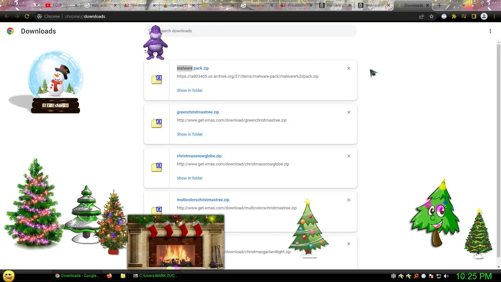Image resolution: width=501 pixels, height=282 pixels.
Task: Show malware pack.zip in folder
Action: 189,91
